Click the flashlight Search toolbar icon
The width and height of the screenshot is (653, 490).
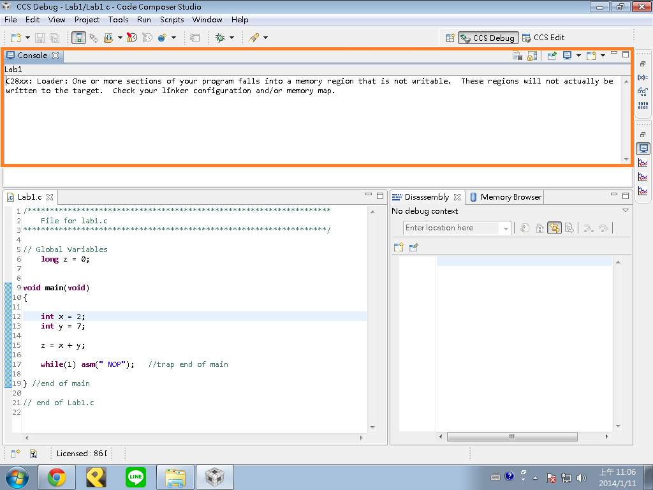[253, 38]
